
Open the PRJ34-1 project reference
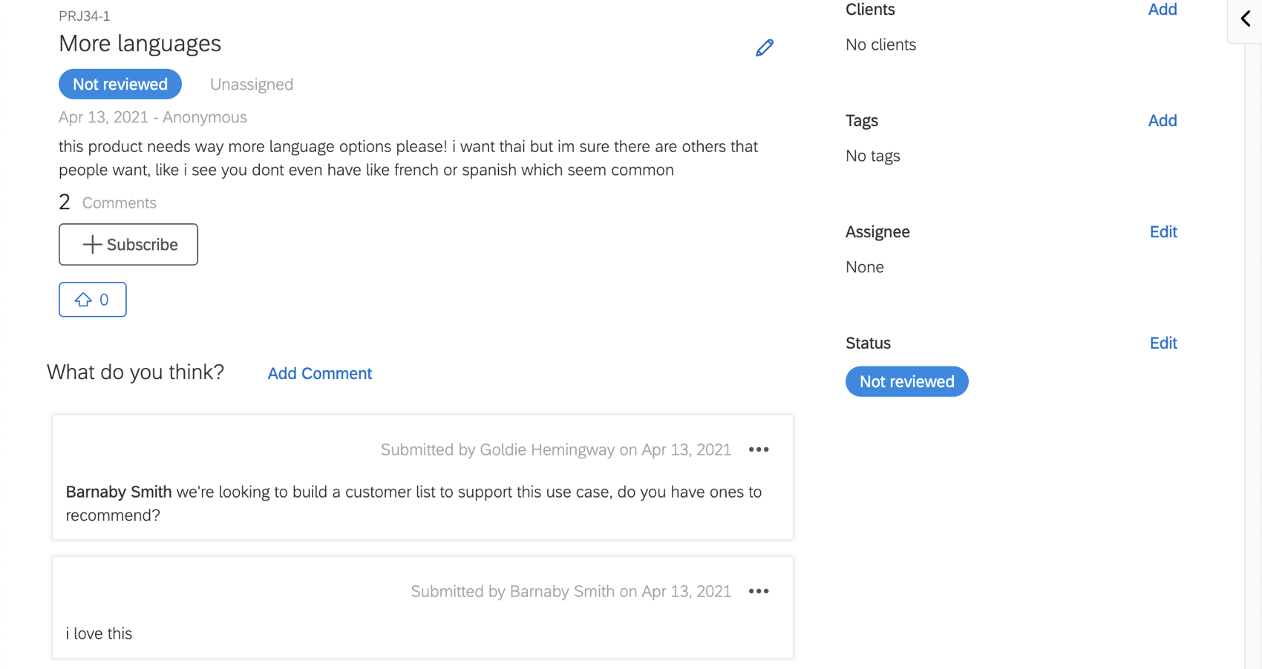84,15
